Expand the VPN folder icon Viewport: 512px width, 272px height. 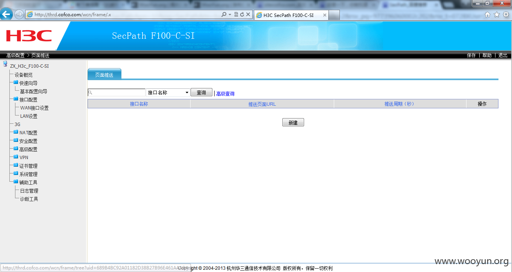tap(16, 157)
